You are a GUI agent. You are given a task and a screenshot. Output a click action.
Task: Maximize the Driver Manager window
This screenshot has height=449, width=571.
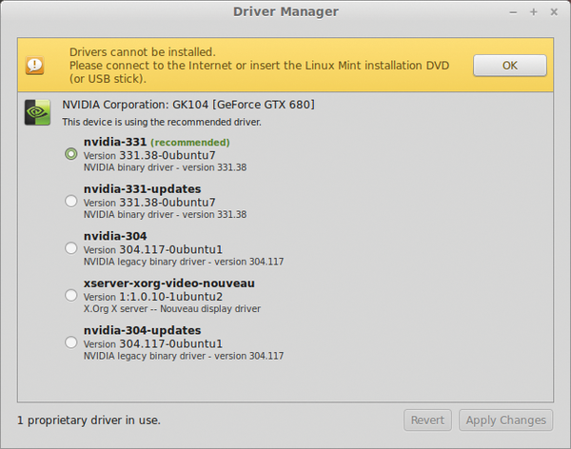pyautogui.click(x=534, y=11)
